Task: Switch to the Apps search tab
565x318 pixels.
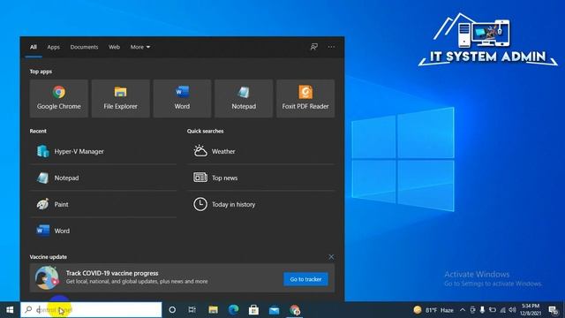Action: point(53,47)
